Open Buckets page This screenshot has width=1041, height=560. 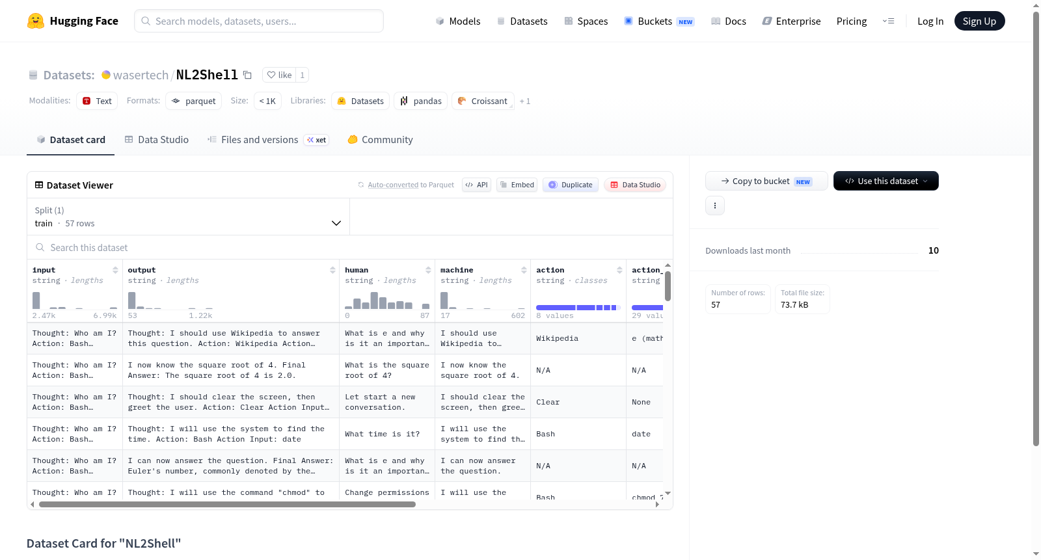point(659,21)
